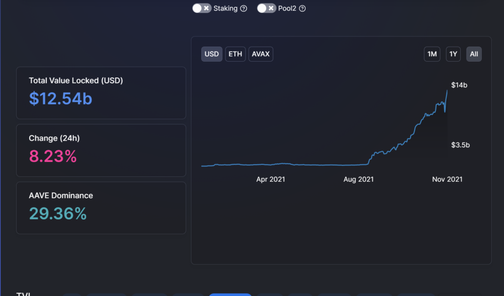
Task: Click the chart peak near $14b
Action: tap(447, 91)
